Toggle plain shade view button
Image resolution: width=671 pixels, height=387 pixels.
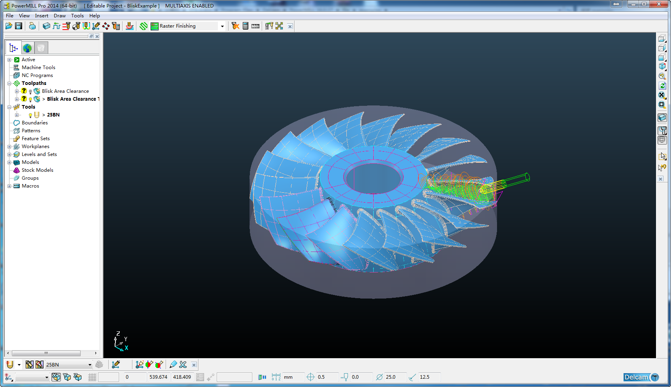[662, 130]
